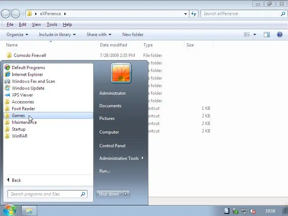
Task: Click the blue Help question mark icon
Action: click(x=280, y=35)
